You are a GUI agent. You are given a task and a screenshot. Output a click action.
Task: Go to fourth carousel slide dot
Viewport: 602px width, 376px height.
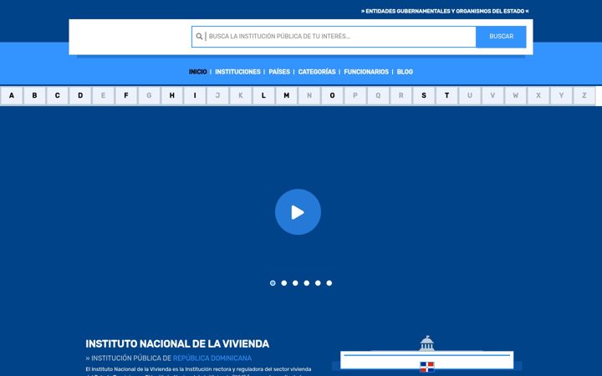click(x=306, y=283)
